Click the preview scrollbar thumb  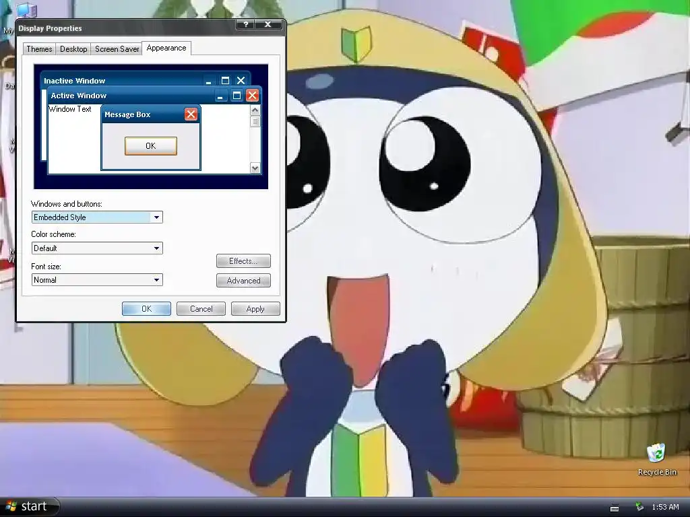tap(255, 121)
